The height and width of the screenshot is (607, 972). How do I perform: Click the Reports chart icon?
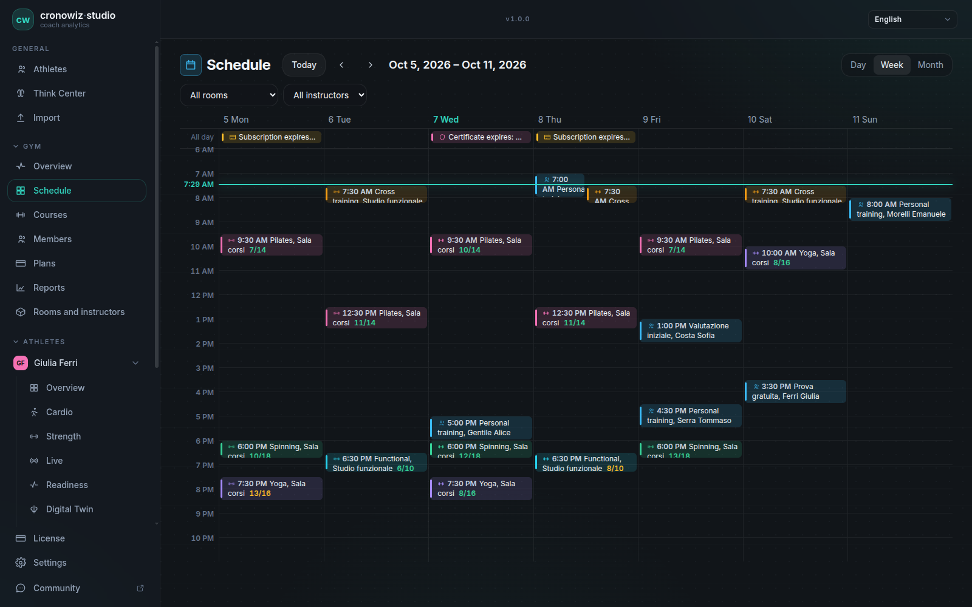[x=21, y=288]
